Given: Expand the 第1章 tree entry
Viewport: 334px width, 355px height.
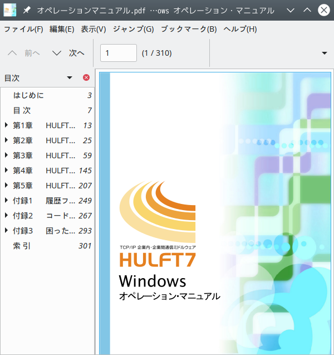Looking at the screenshot, I should coord(6,125).
